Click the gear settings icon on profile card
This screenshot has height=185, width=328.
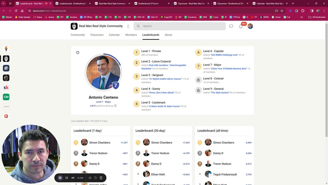tap(78, 52)
